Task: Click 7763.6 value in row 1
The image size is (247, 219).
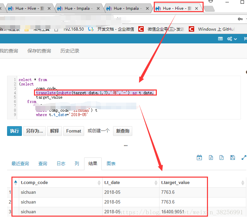Action: [168, 192]
